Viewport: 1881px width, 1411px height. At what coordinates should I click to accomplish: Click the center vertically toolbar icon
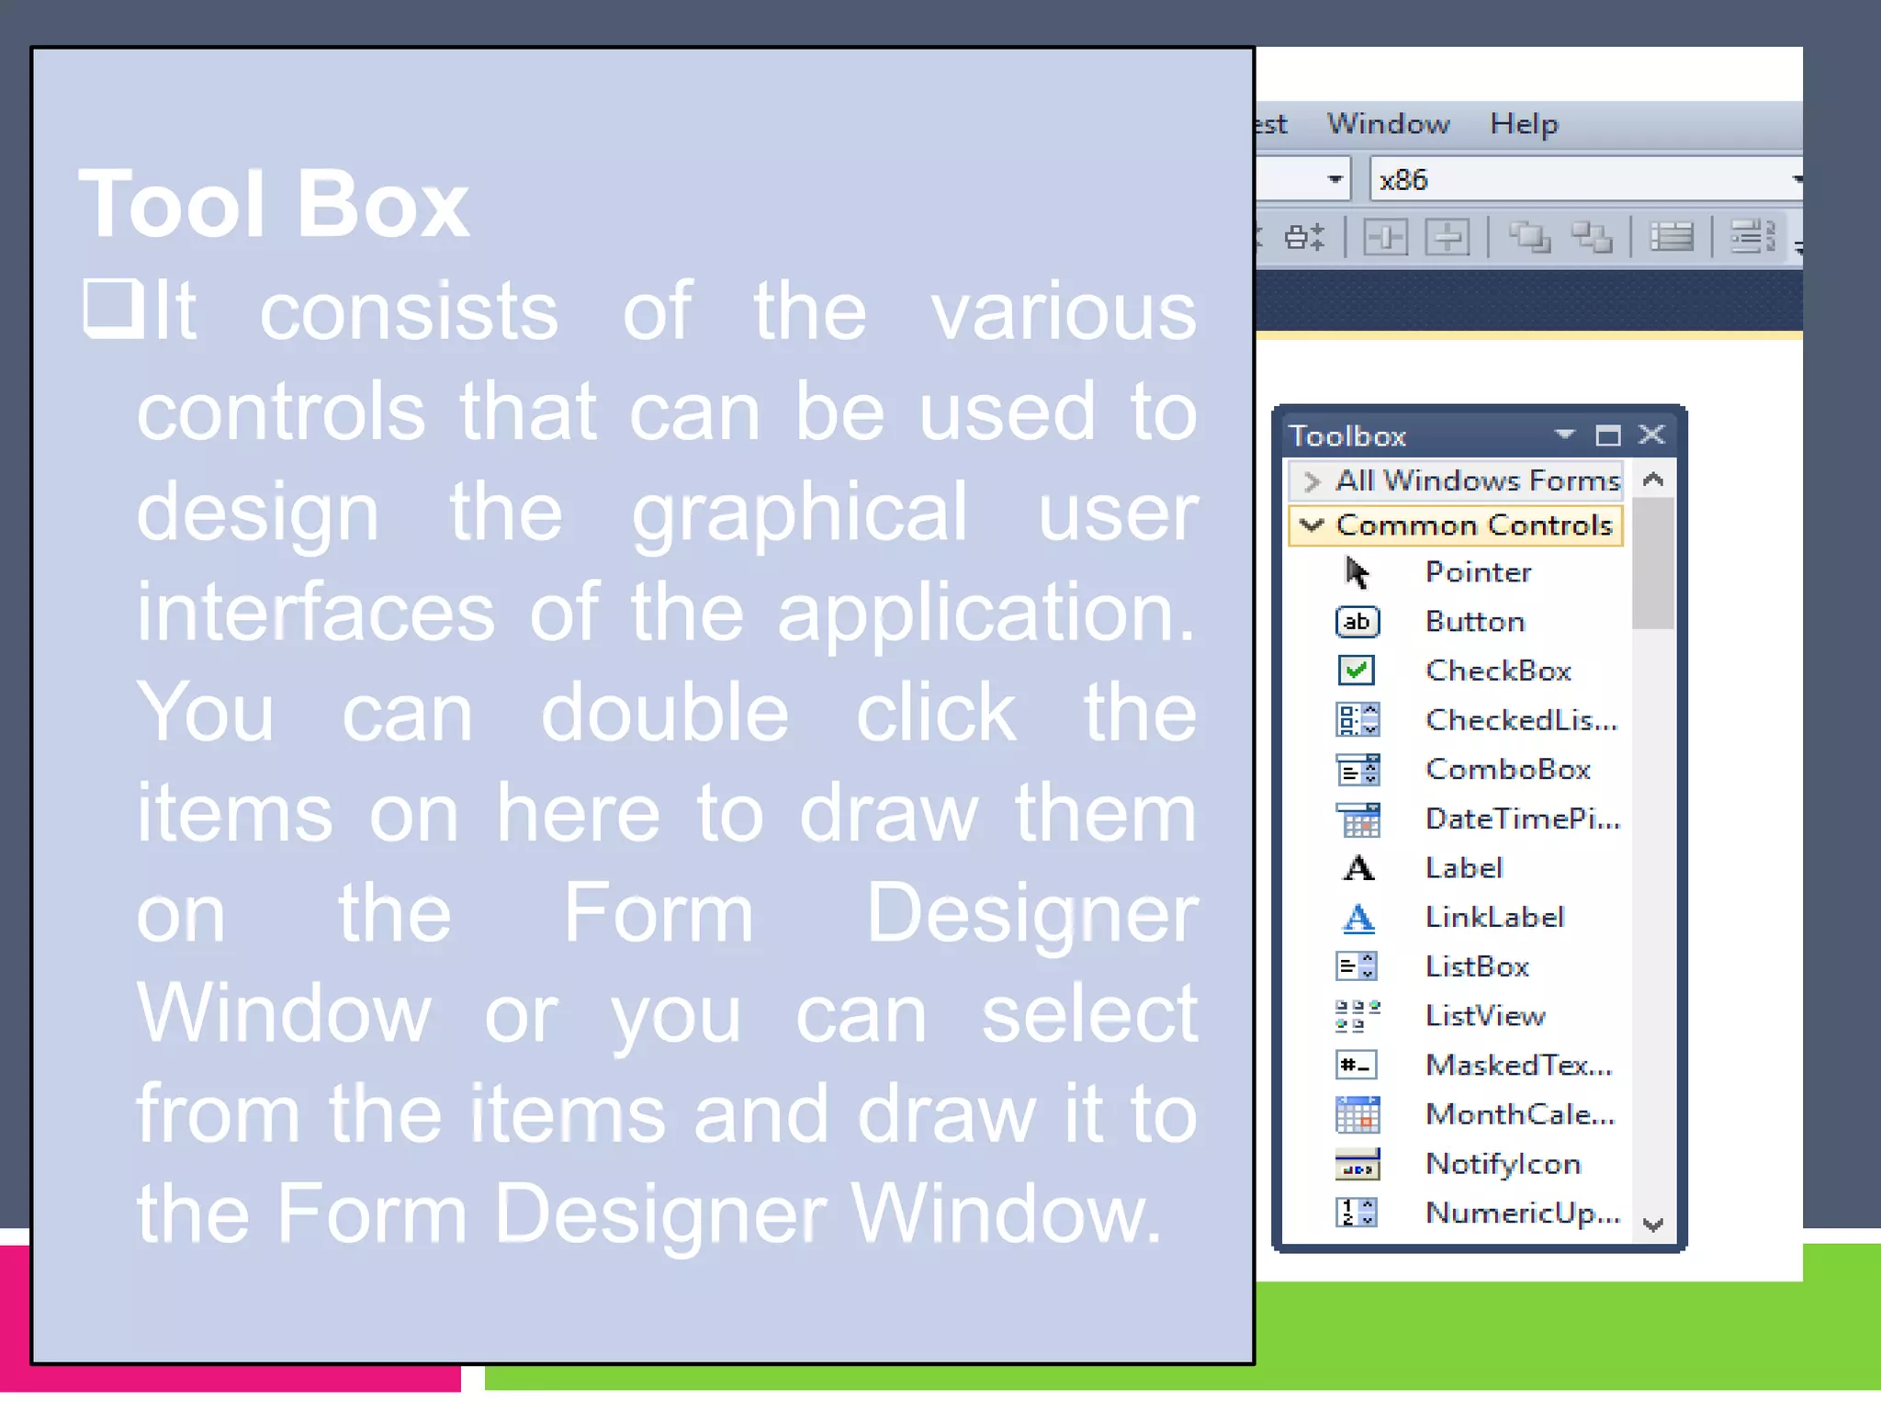click(1447, 237)
